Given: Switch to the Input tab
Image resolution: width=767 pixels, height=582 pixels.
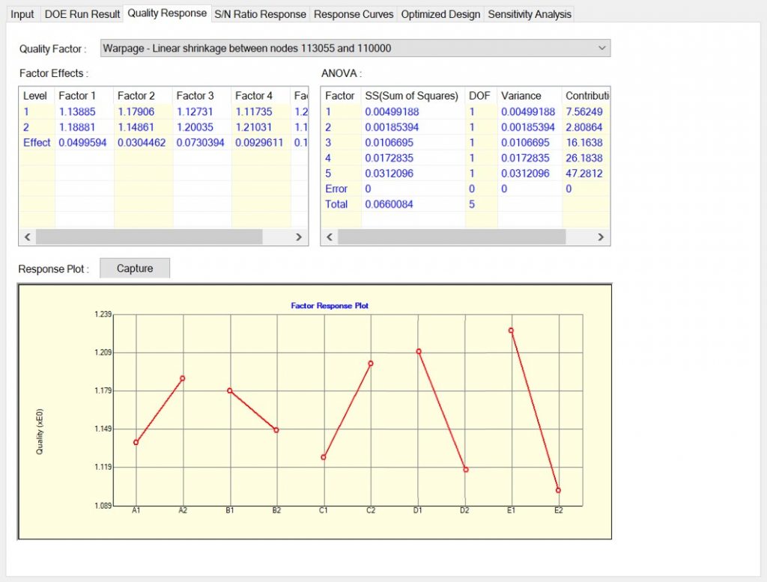Looking at the screenshot, I should [22, 14].
